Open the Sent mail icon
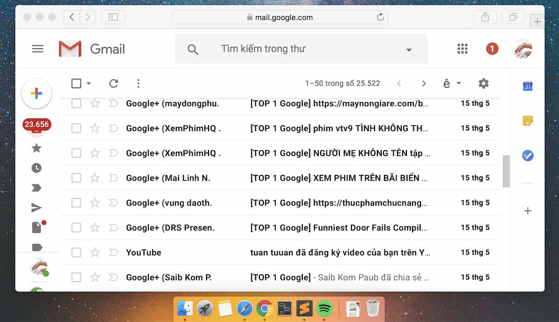559x322 pixels. (x=37, y=207)
